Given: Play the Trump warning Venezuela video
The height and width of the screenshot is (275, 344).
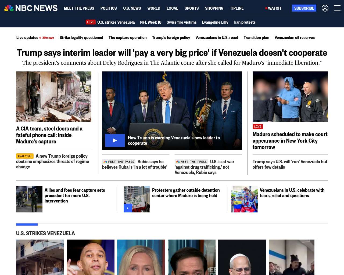Looking at the screenshot, I should 115,140.
